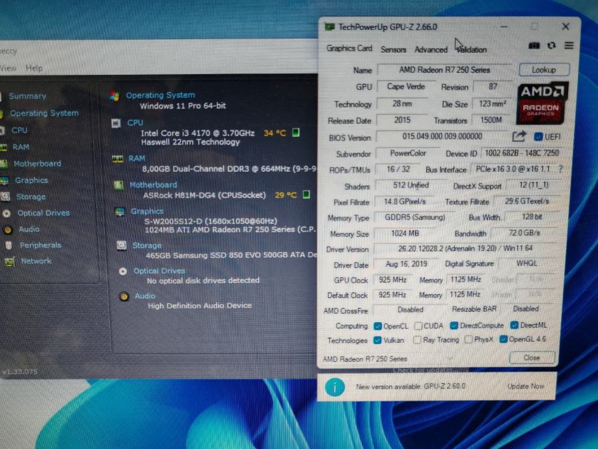The image size is (598, 449).
Task: Toggle the UEFI checkbox
Action: click(x=538, y=137)
